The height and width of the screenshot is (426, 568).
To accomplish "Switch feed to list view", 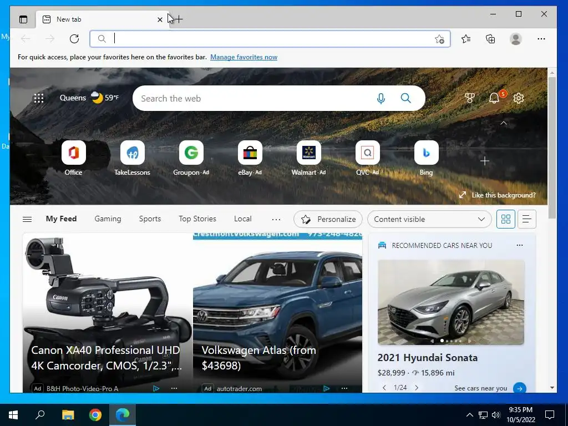I will pyautogui.click(x=527, y=219).
